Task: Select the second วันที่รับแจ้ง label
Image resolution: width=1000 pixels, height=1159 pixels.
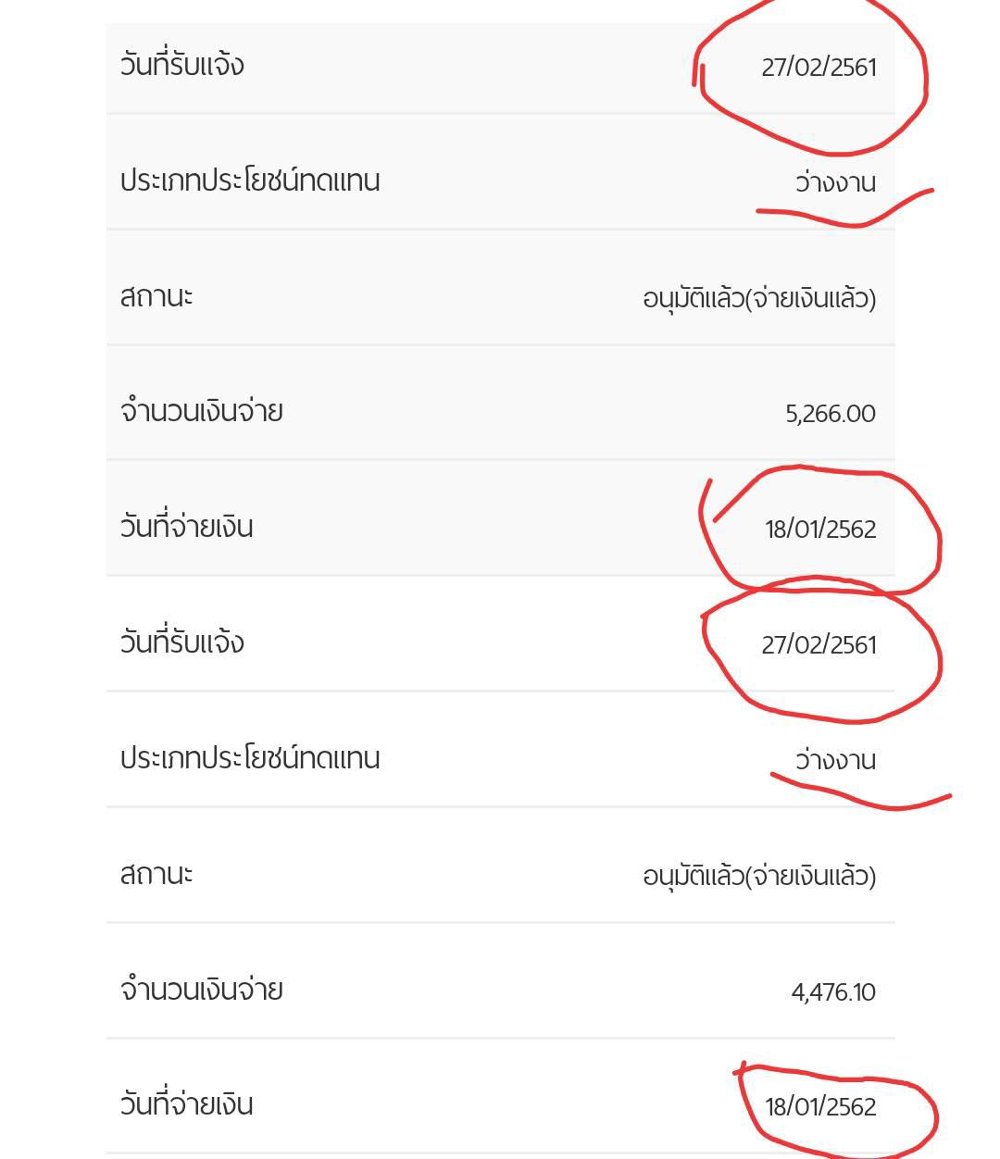Action: pos(181,642)
